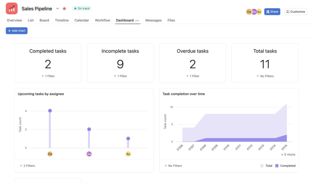Viewport: 313px width, 183px height.
Task: Open the On track status selector
Action: tap(82, 8)
